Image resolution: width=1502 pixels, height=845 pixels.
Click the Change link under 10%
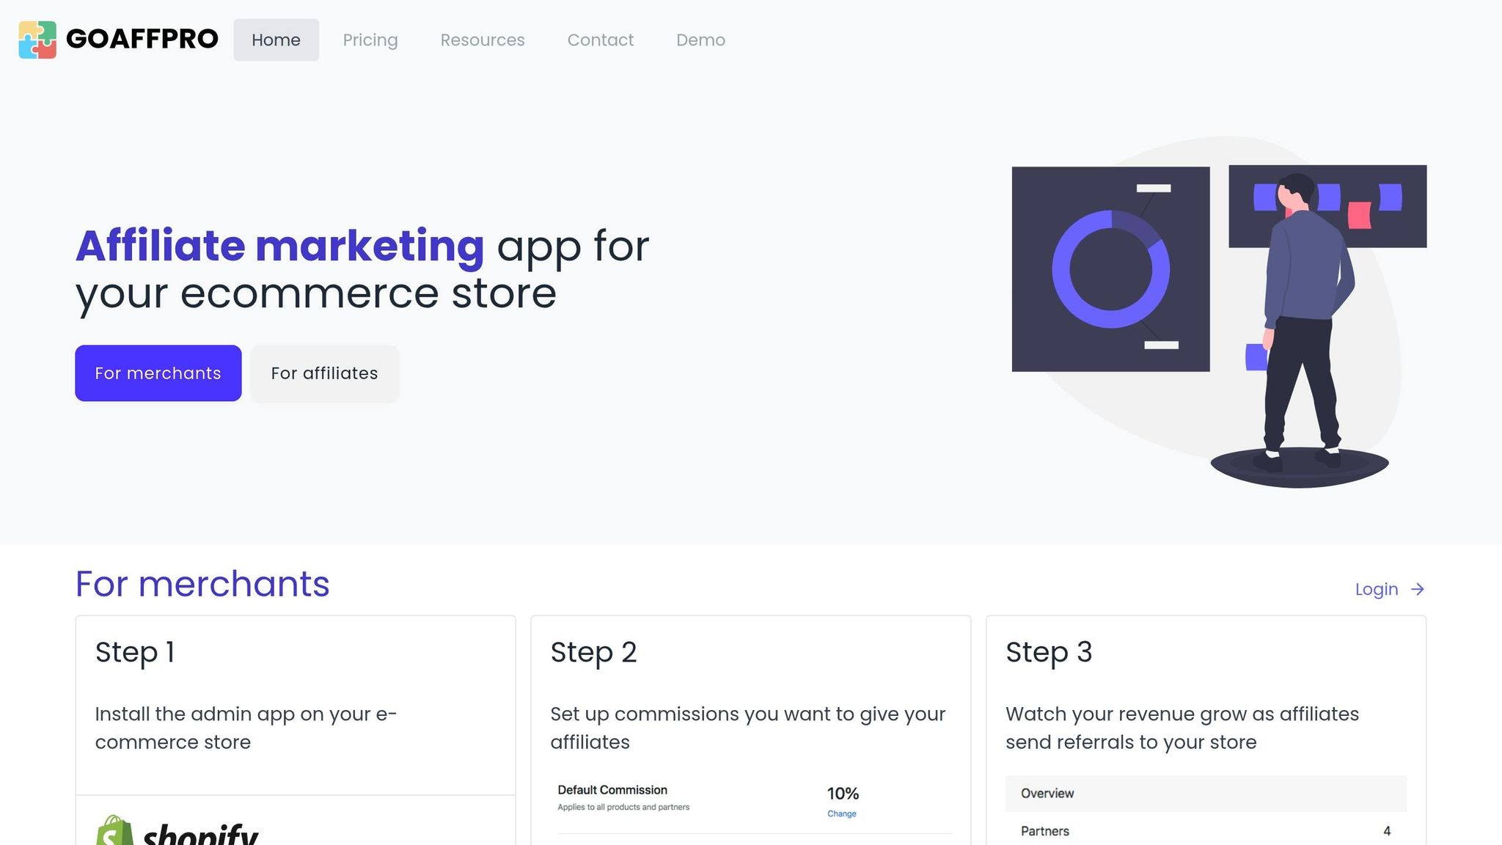point(841,813)
